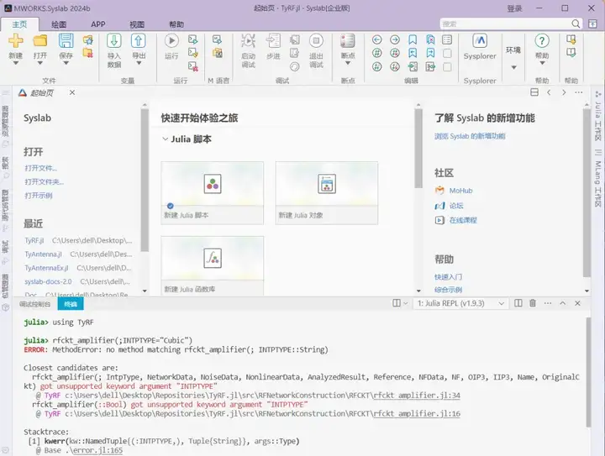Click the 帮助 question mark icon
The height and width of the screenshot is (456, 605).
pyautogui.click(x=542, y=40)
